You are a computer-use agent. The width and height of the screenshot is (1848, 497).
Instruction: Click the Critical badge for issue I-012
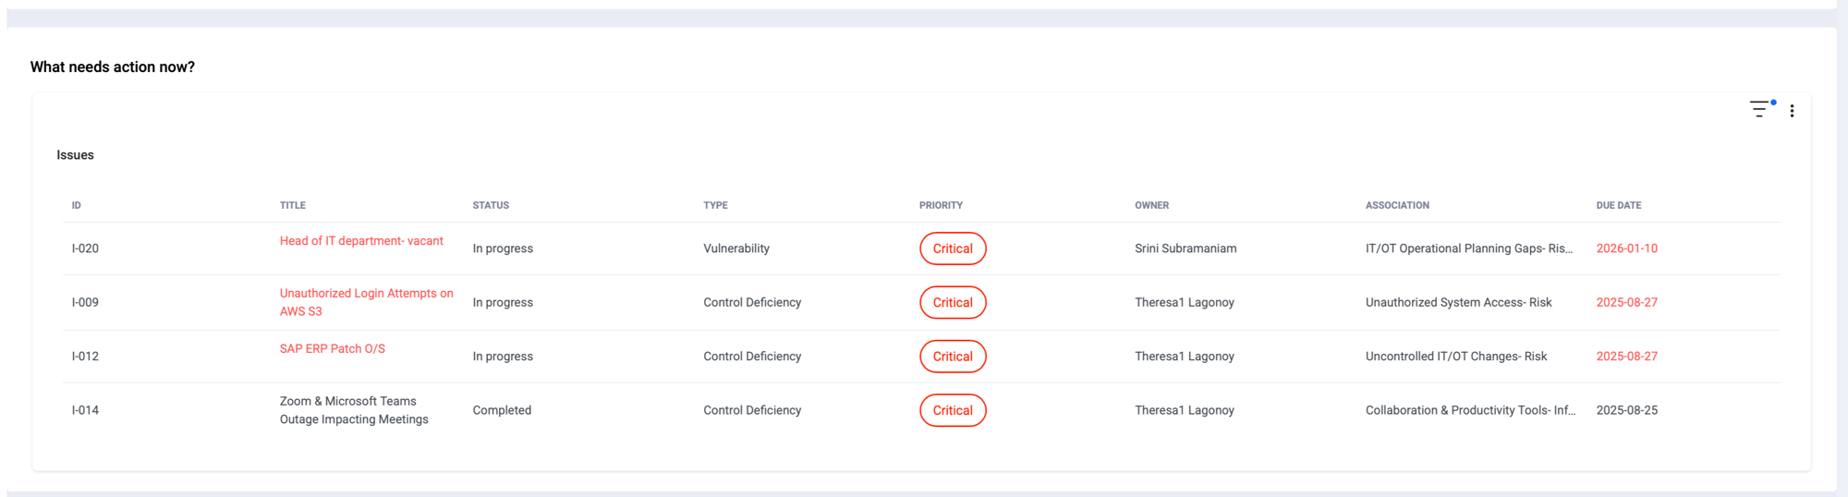[x=953, y=357]
